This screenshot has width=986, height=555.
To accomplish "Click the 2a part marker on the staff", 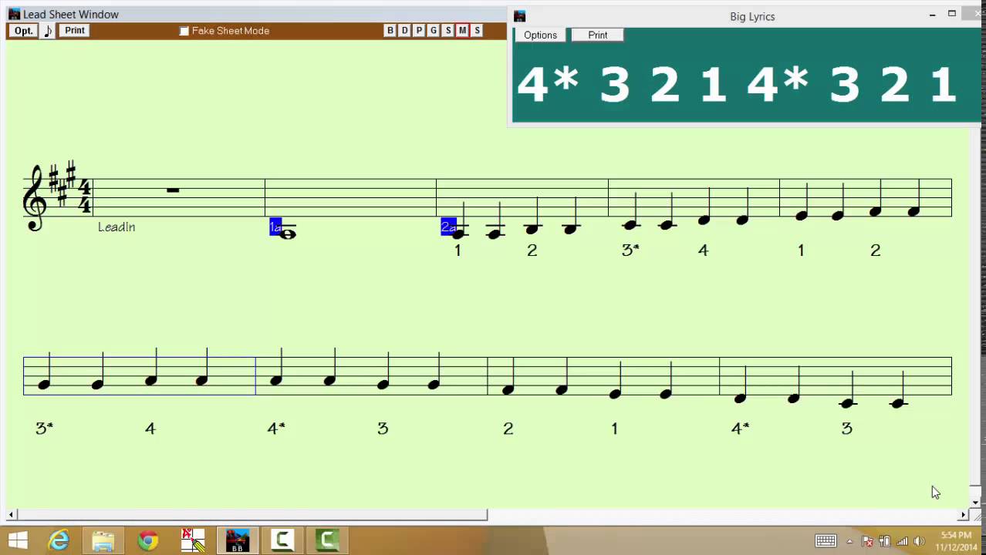I will click(448, 227).
